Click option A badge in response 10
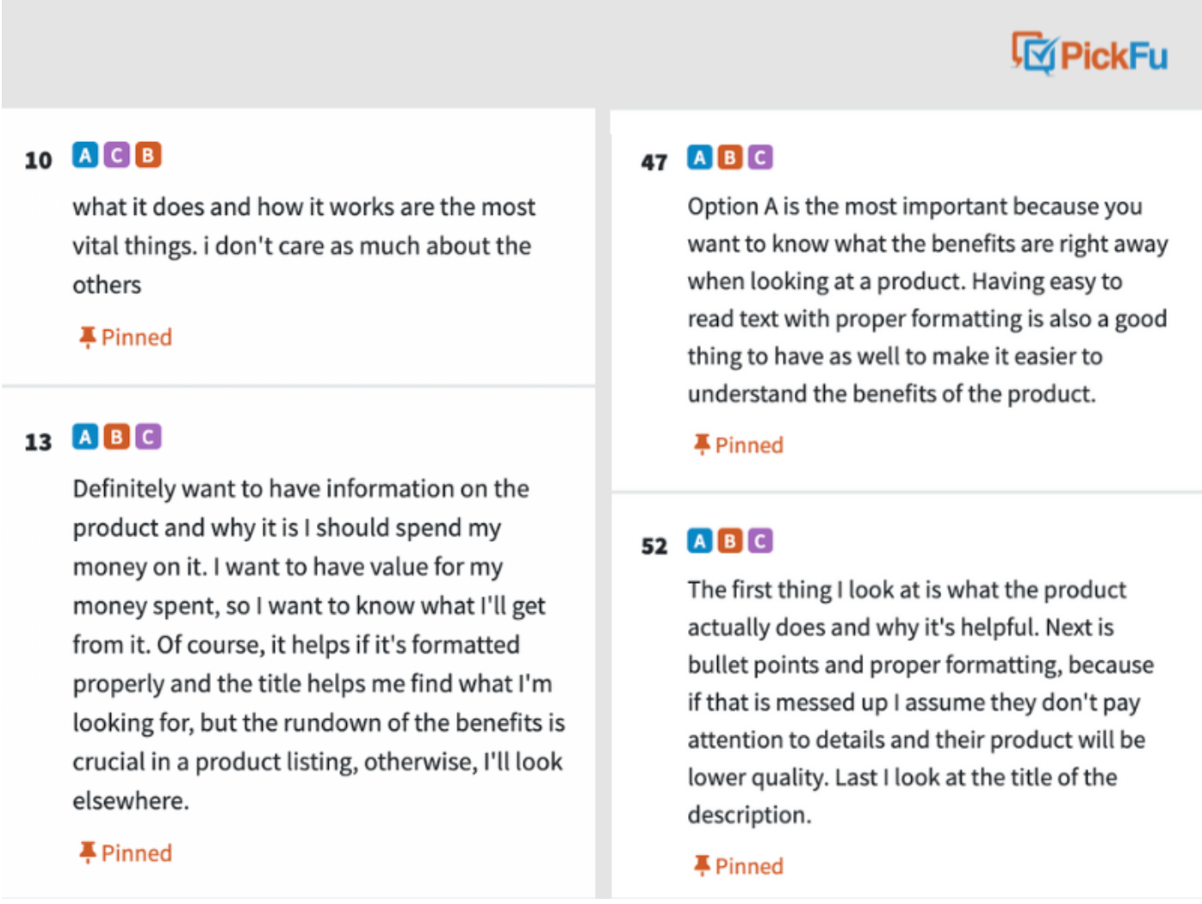The image size is (1202, 904). [x=84, y=155]
